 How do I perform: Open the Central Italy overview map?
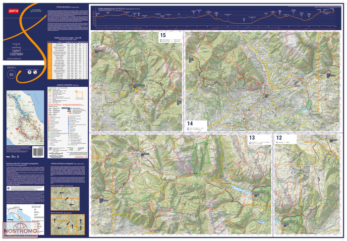tap(25, 118)
